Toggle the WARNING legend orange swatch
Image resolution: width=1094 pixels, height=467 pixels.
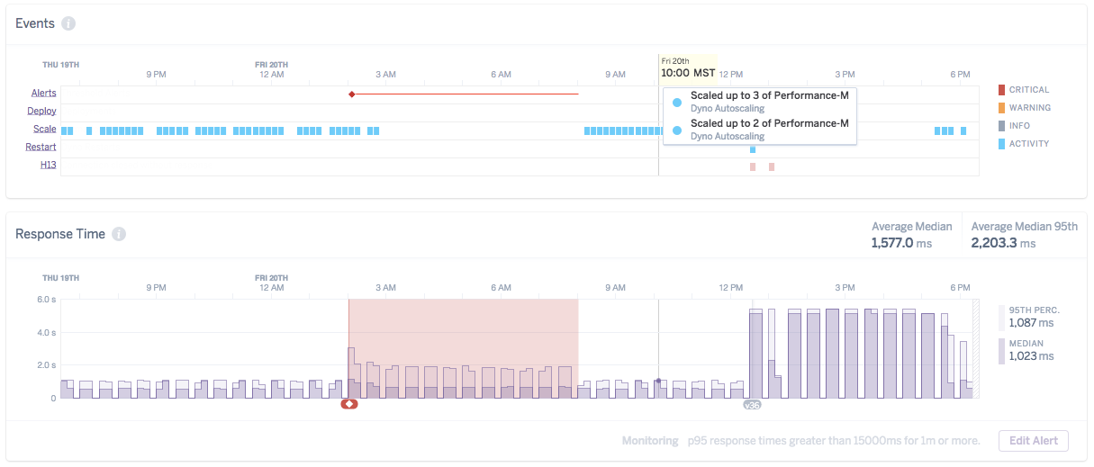point(1001,108)
